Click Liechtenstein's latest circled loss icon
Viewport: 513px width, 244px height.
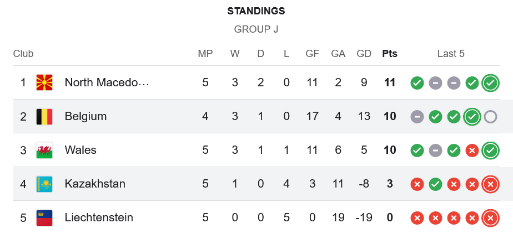490,218
